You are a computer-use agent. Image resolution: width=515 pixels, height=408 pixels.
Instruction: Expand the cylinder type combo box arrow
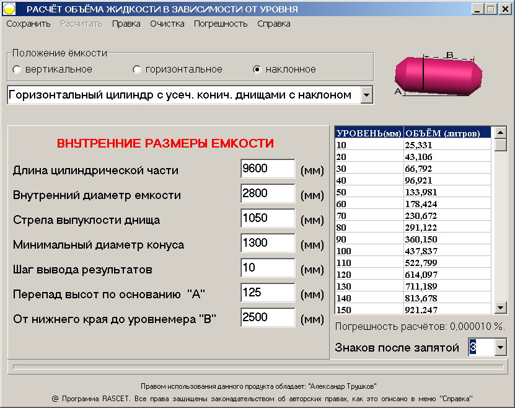366,95
